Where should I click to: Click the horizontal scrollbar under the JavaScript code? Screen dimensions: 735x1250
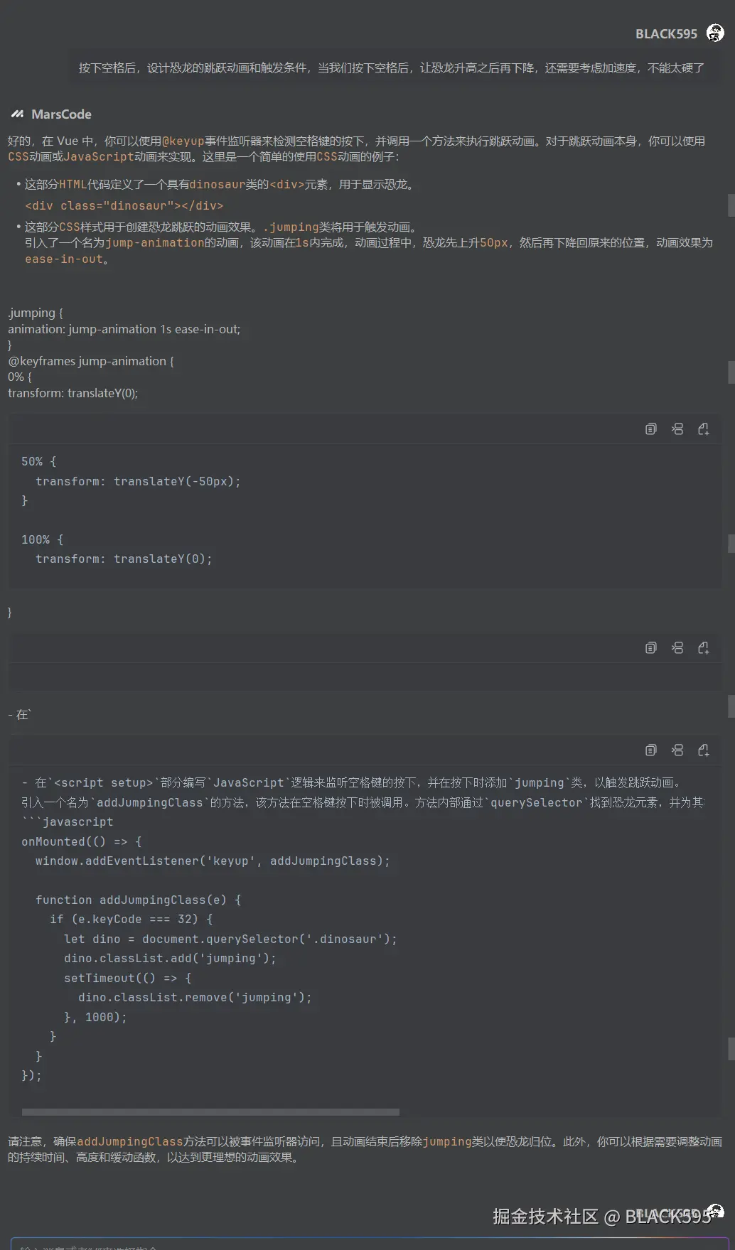(x=210, y=1112)
